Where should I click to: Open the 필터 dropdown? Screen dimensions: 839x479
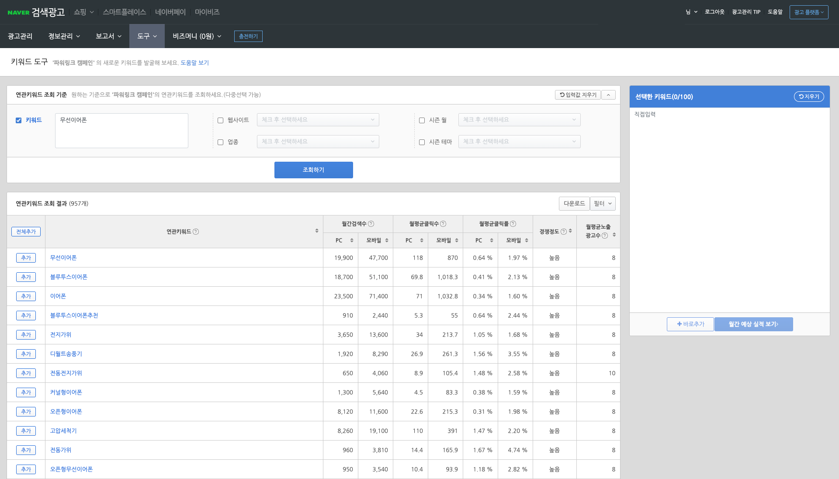click(x=603, y=204)
